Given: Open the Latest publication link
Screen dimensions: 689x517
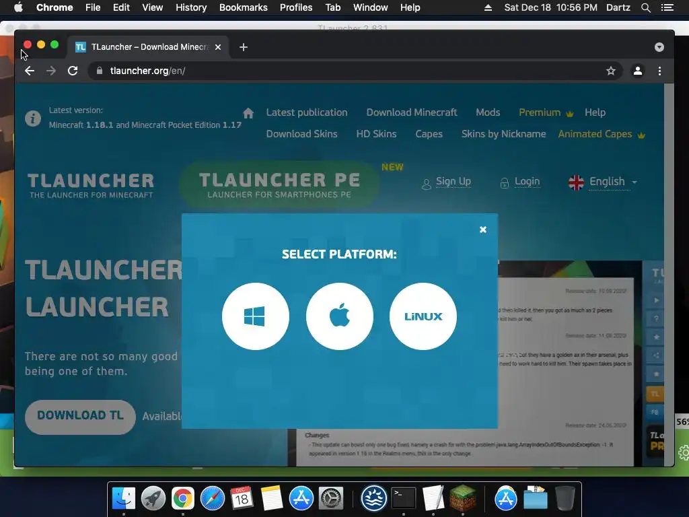Looking at the screenshot, I should [x=307, y=112].
